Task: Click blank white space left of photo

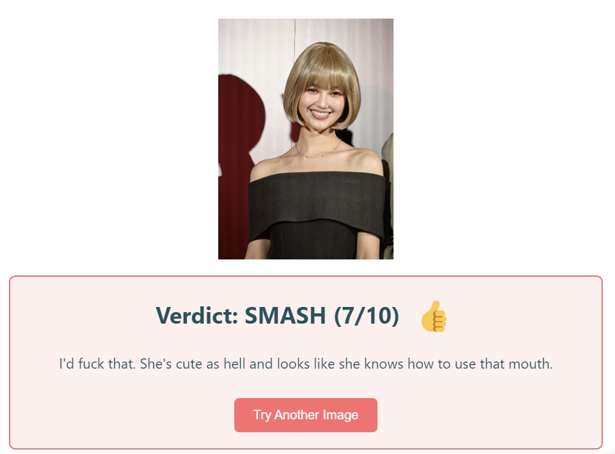Action: [x=110, y=137]
